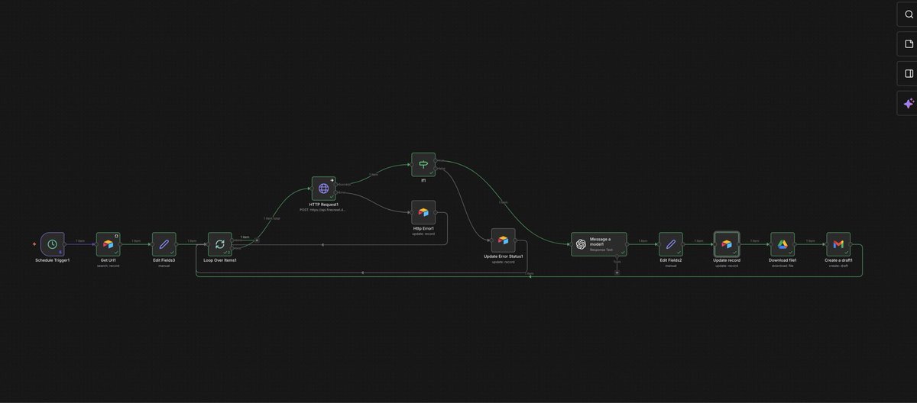Select the Edit Fields3 pencil node

pyautogui.click(x=164, y=244)
